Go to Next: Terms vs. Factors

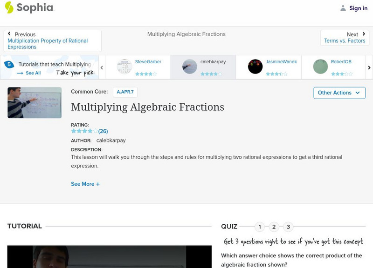345,38
